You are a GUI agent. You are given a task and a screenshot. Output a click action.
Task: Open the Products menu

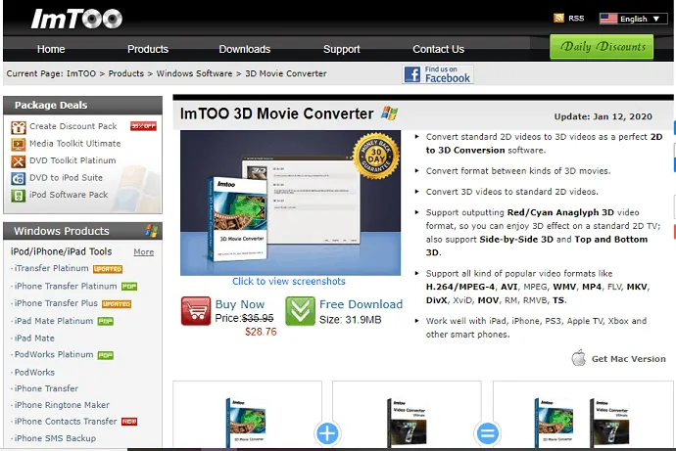point(148,49)
